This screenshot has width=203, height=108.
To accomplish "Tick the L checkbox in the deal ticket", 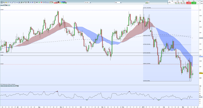I will [197, 3].
